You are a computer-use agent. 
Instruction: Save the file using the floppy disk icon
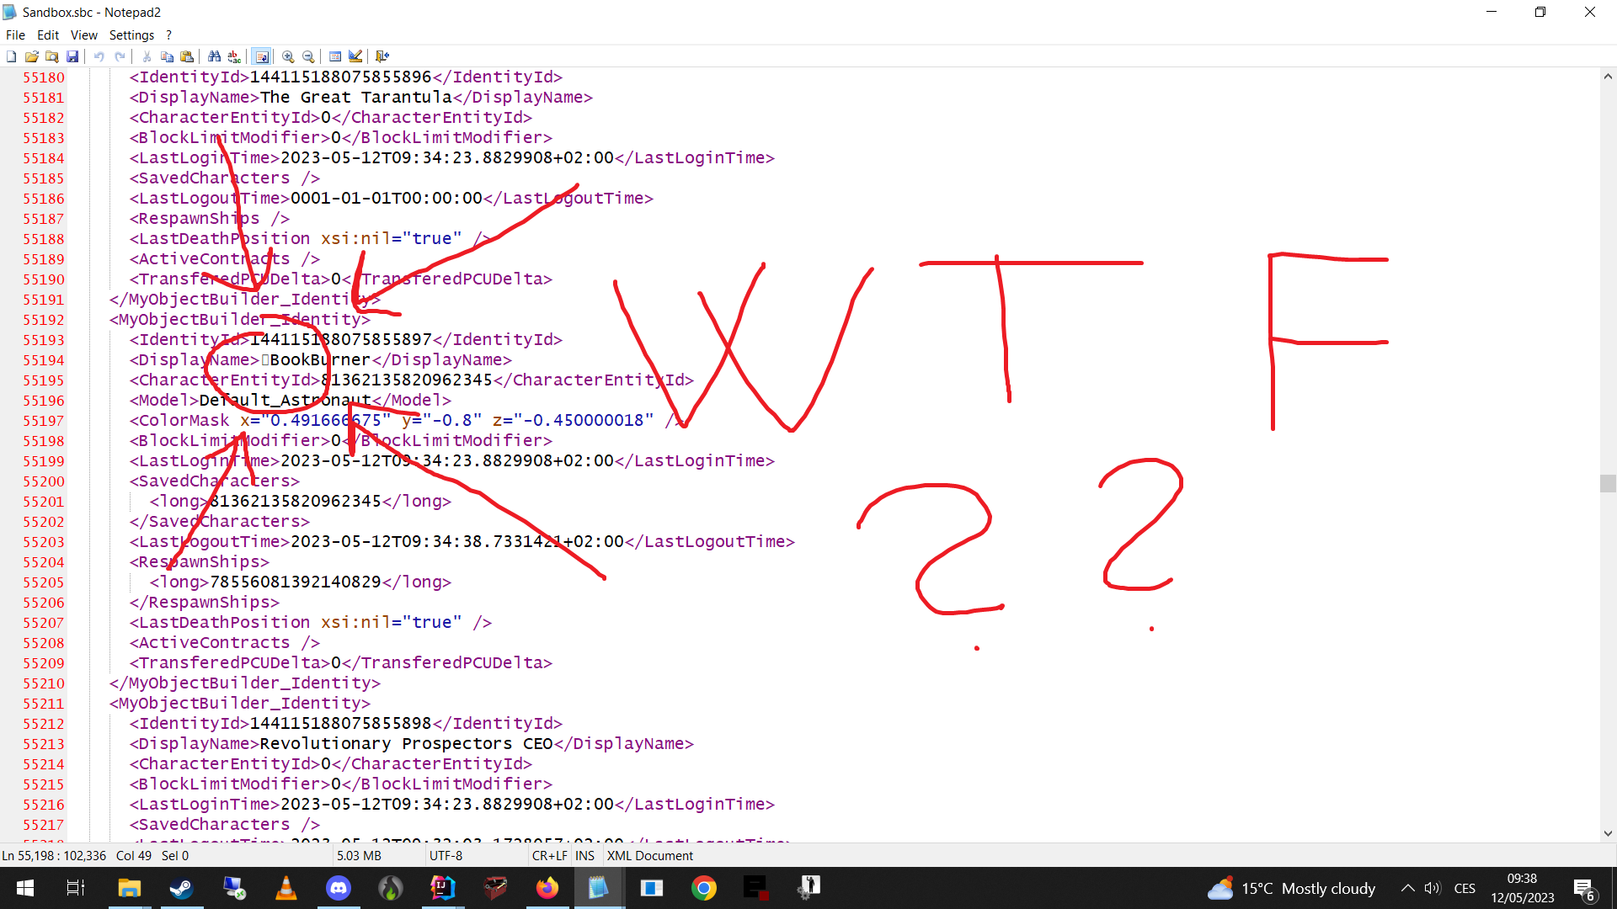72,56
